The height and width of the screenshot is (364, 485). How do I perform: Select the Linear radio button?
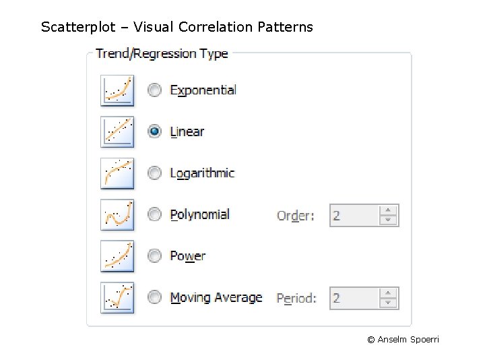pos(155,131)
